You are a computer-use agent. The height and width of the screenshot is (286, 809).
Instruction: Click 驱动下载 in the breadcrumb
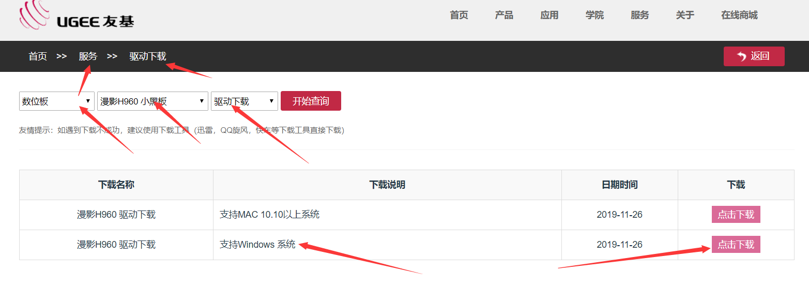(x=148, y=56)
